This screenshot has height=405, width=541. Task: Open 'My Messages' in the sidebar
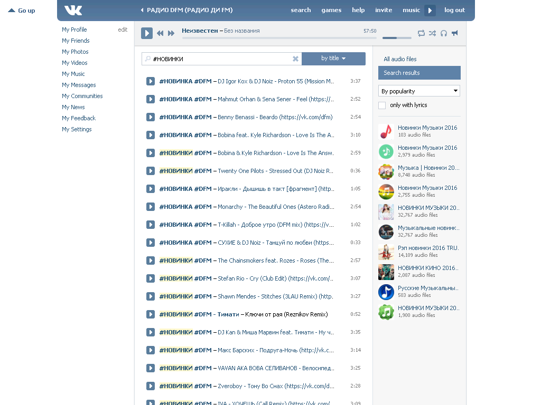[x=79, y=85]
